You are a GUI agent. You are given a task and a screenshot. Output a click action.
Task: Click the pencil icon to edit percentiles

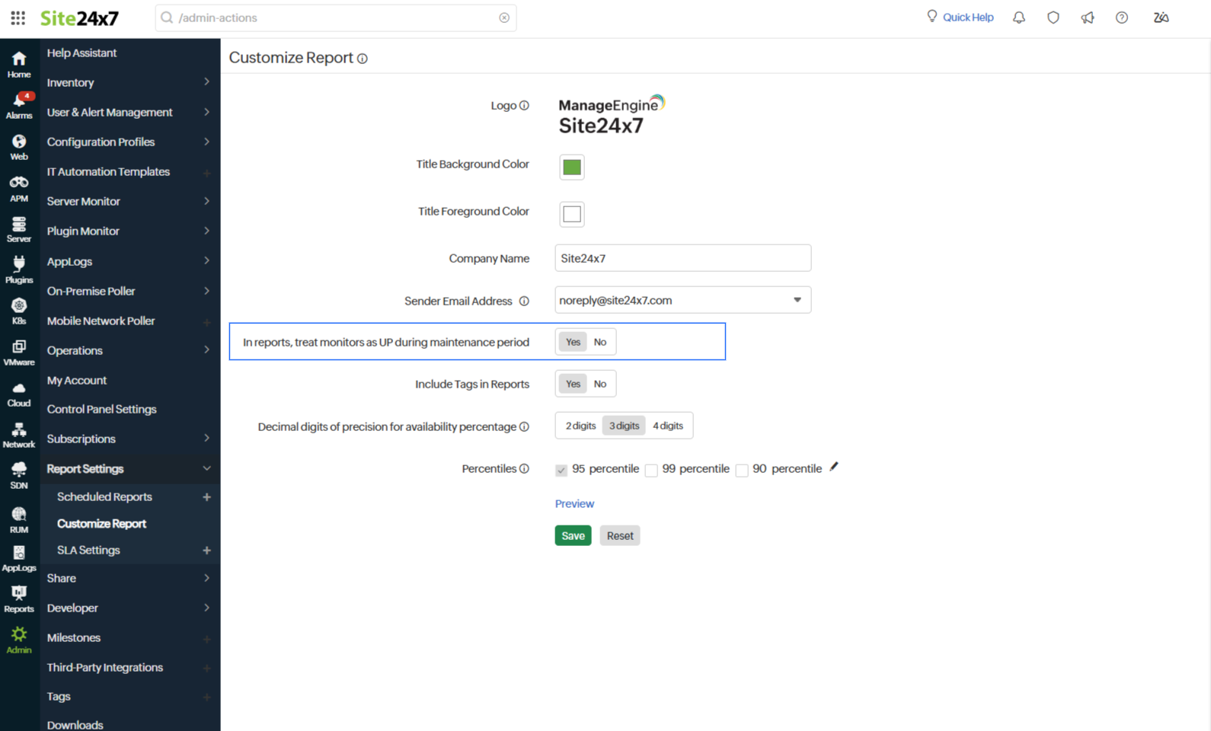pyautogui.click(x=834, y=467)
